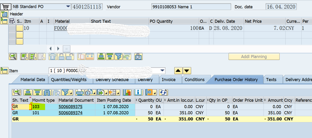Click the Addl Planning button
The width and height of the screenshot is (312, 138).
point(254,56)
